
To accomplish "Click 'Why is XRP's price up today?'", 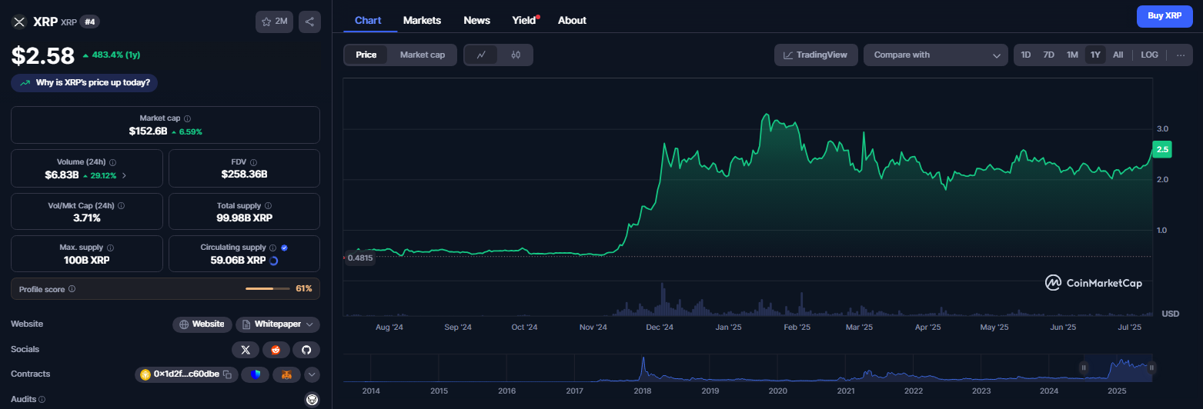I will coord(85,83).
